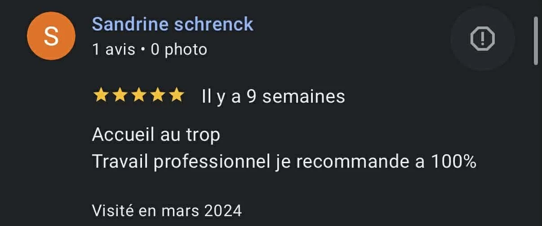
Task: Open Sandrine schrenck's profile name link
Action: pos(173,24)
